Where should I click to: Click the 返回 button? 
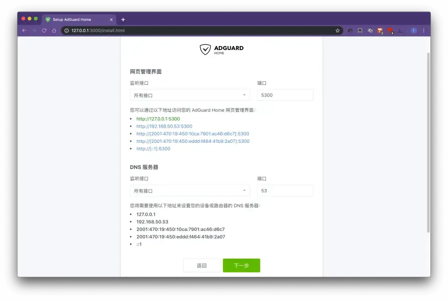[x=202, y=266]
